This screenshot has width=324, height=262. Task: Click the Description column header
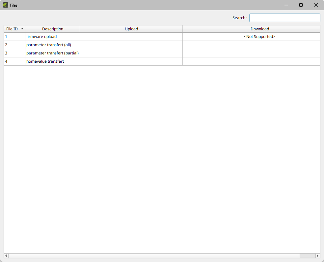(52, 29)
